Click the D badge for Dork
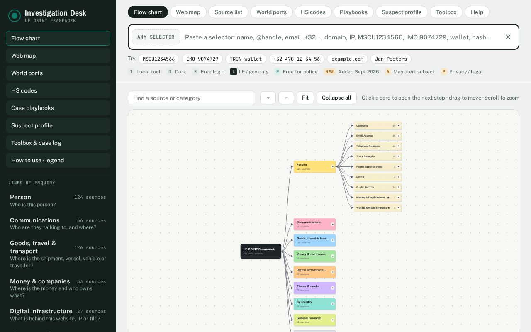The height and width of the screenshot is (332, 531). pos(170,72)
